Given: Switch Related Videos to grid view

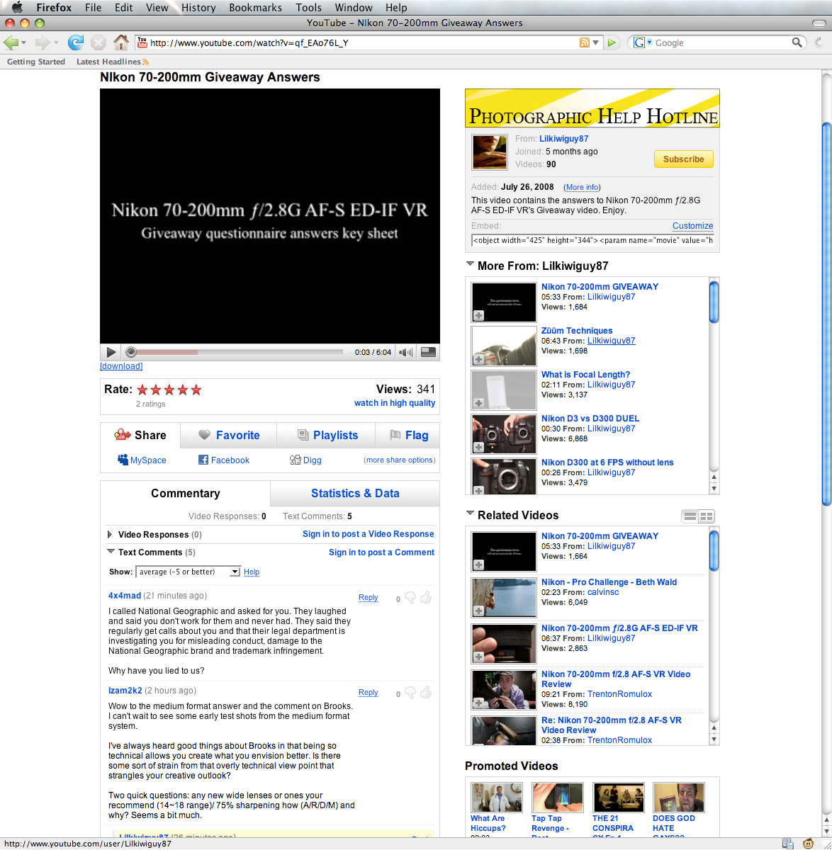Looking at the screenshot, I should click(x=707, y=516).
